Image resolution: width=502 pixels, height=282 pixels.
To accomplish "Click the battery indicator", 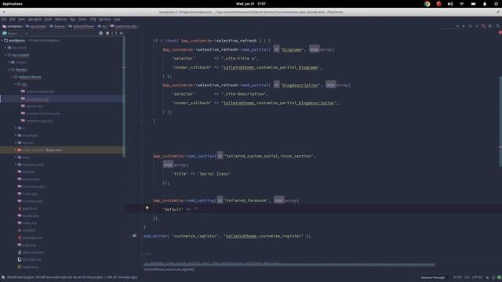I will coord(473,4).
